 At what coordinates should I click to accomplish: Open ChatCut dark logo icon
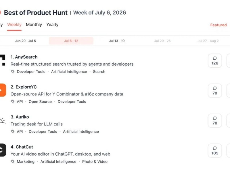3,150
